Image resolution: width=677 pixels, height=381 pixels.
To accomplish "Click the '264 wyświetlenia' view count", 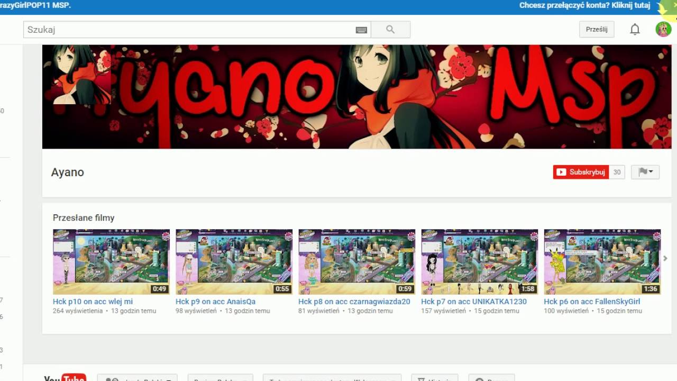I will pos(78,311).
